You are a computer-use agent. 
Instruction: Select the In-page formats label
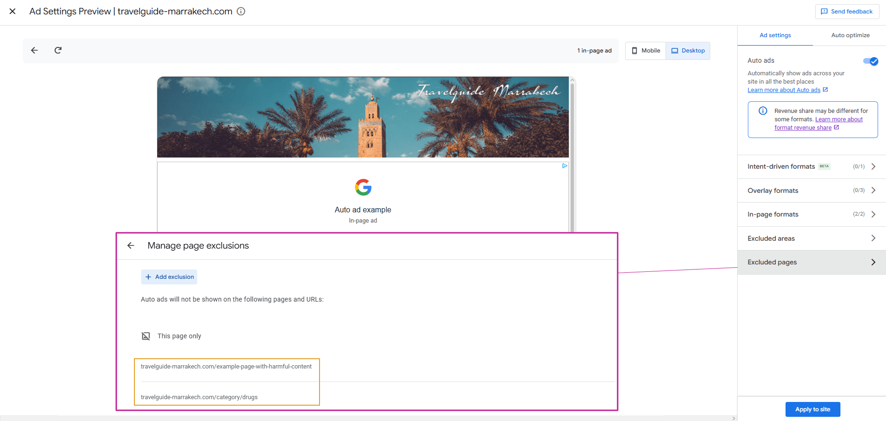[x=773, y=214]
